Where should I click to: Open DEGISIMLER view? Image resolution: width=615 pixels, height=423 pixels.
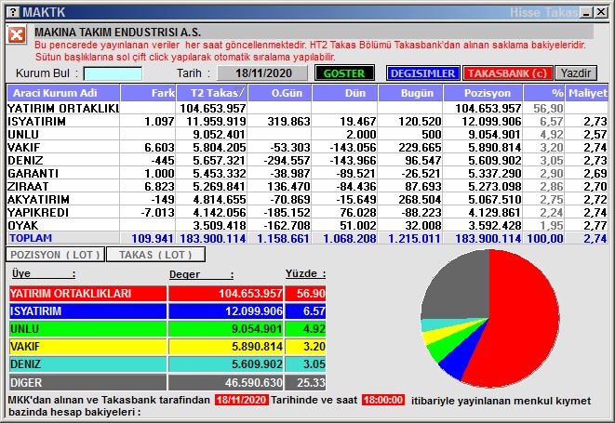[x=422, y=73]
